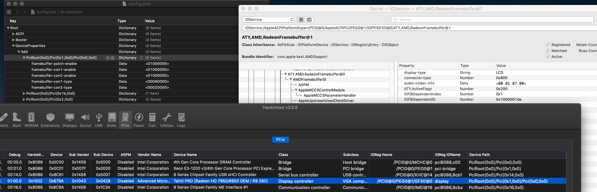Open type selector stepper on PciRoot Dictionary row

pos(141,58)
